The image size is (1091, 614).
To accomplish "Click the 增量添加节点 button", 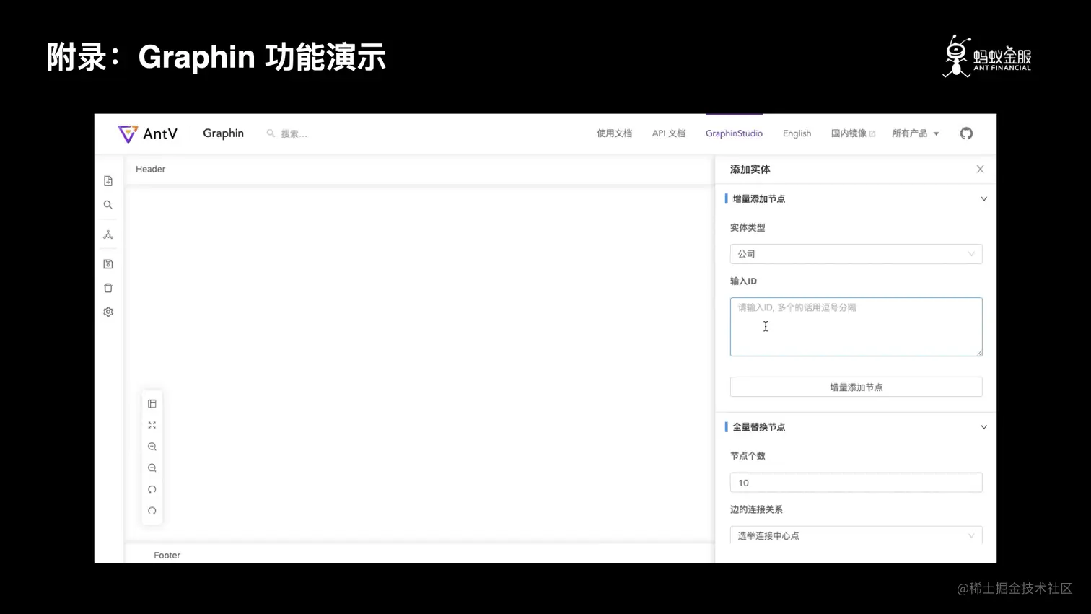I will point(856,387).
